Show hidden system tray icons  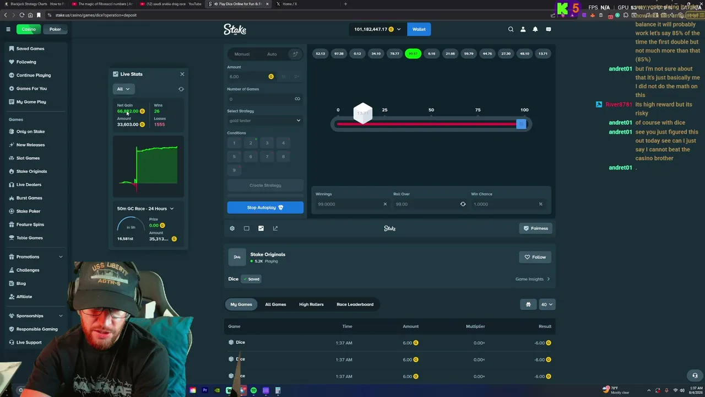point(648,390)
